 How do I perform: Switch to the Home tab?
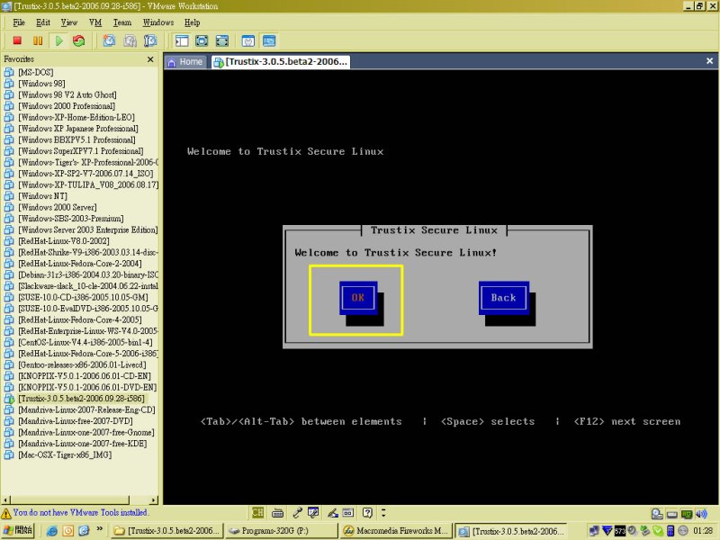point(186,61)
